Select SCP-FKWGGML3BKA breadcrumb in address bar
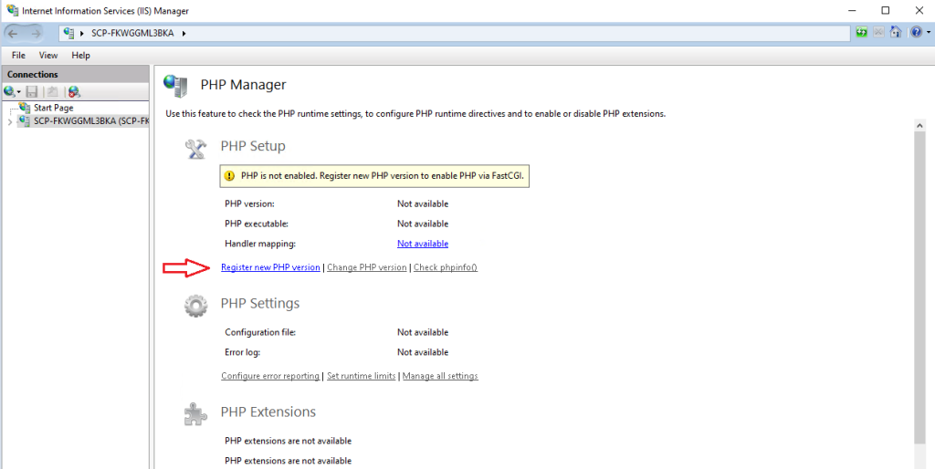This screenshot has height=469, width=935. coord(132,34)
